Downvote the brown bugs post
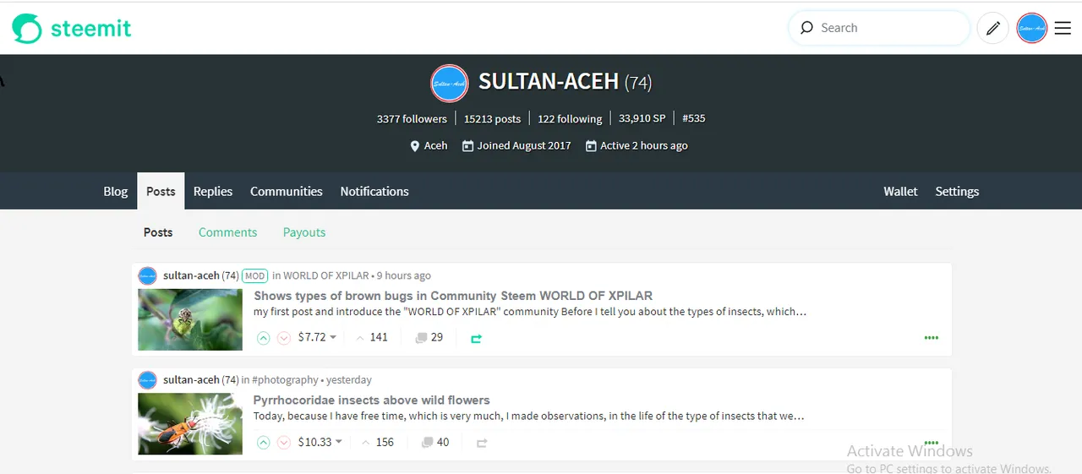Screen dimensions: 1082x474 click(x=284, y=338)
